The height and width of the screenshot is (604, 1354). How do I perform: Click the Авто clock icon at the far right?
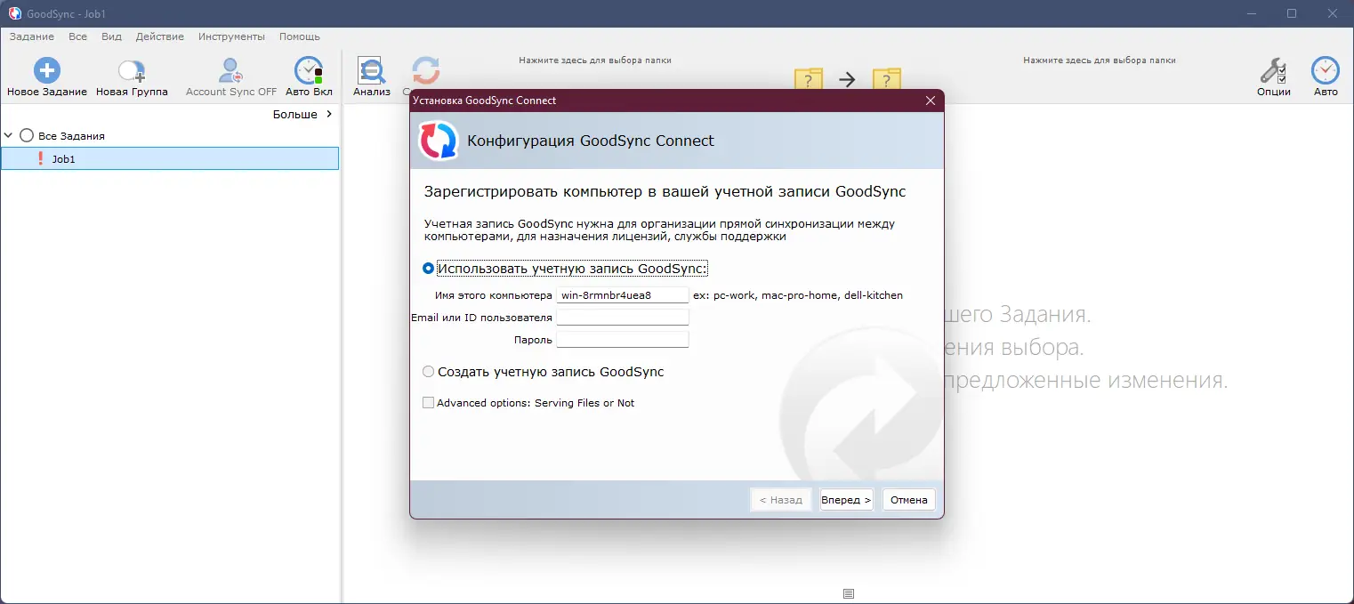click(1325, 70)
